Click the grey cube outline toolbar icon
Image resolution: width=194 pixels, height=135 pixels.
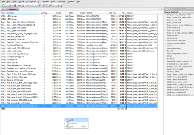[50, 5]
